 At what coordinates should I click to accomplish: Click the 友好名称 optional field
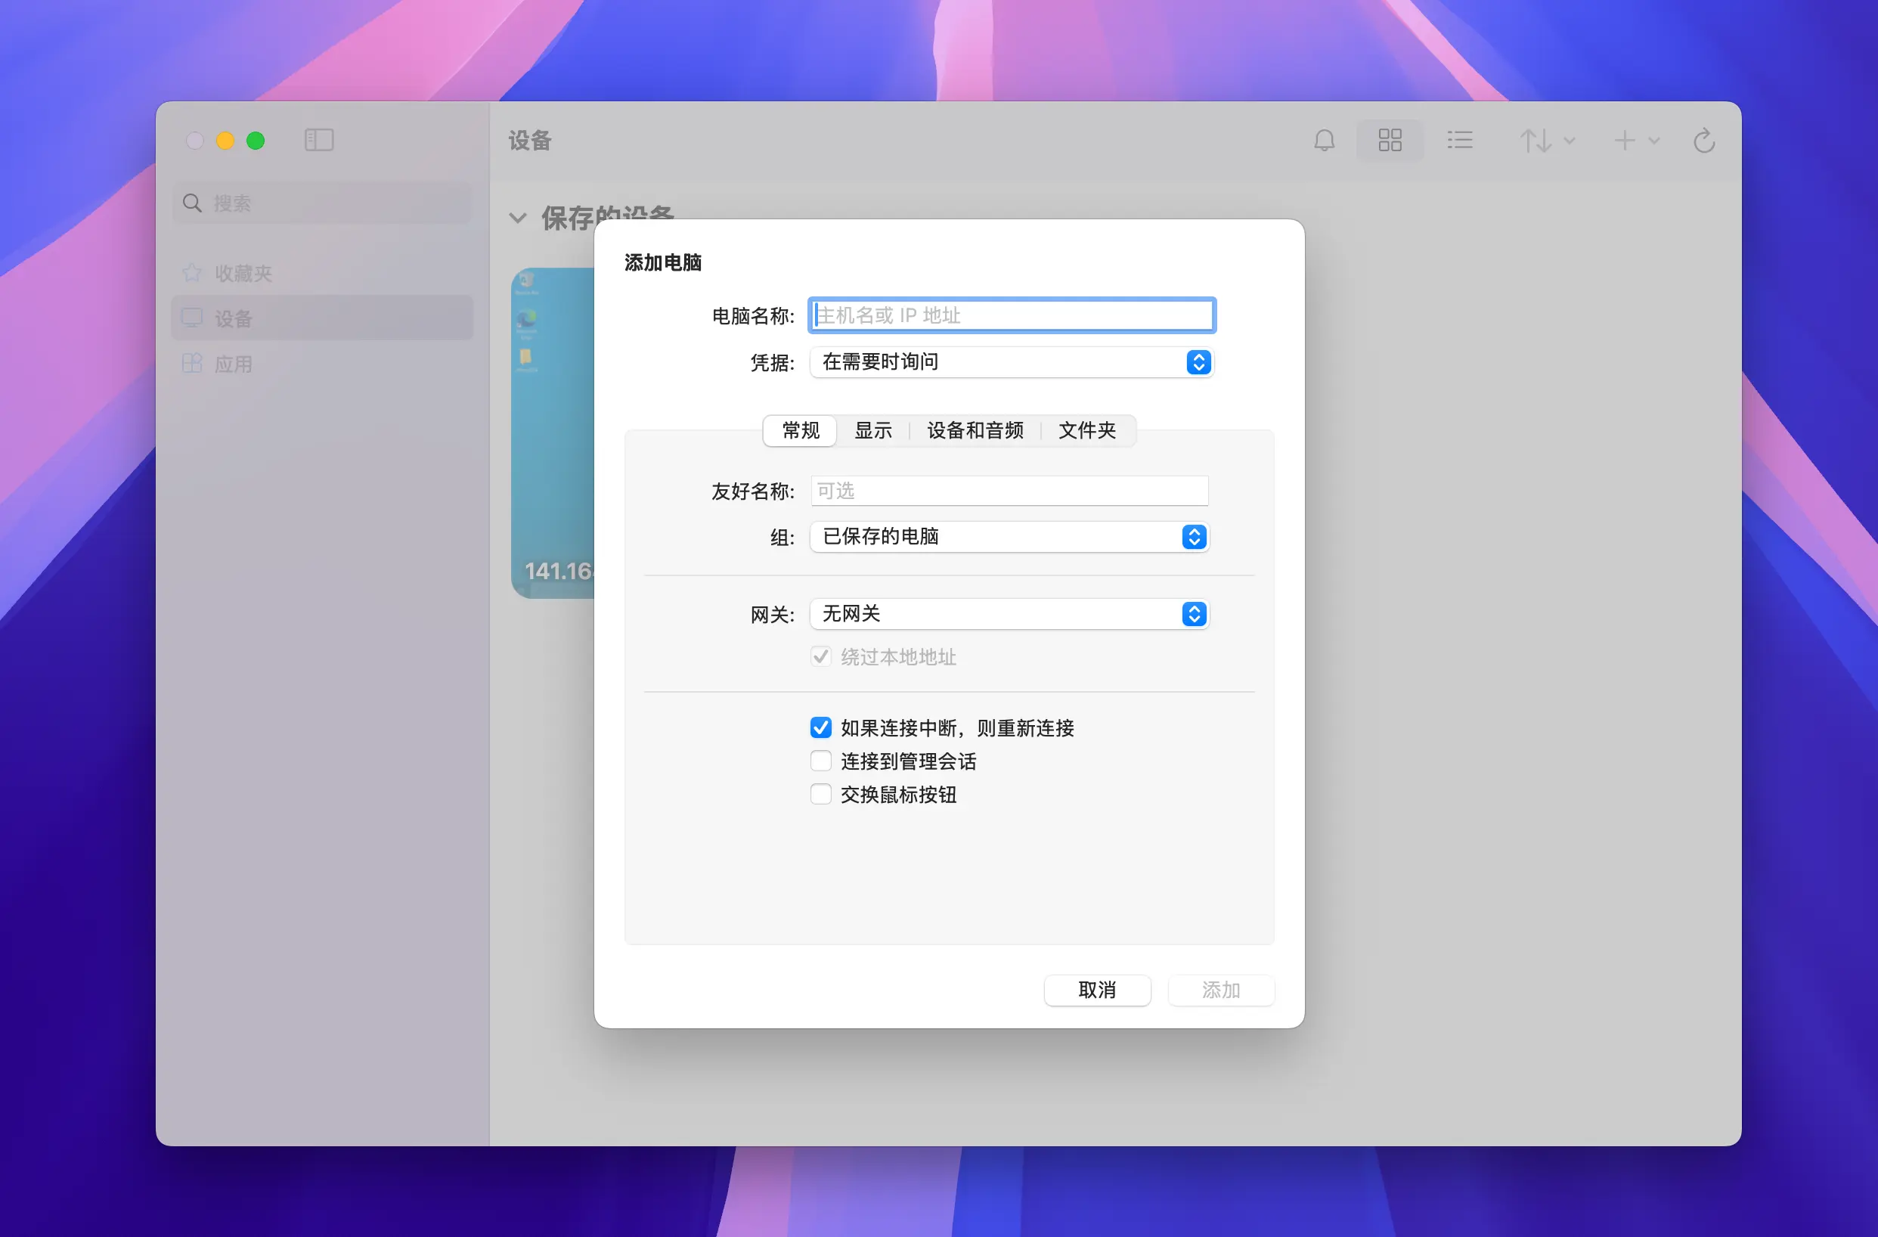(1009, 491)
